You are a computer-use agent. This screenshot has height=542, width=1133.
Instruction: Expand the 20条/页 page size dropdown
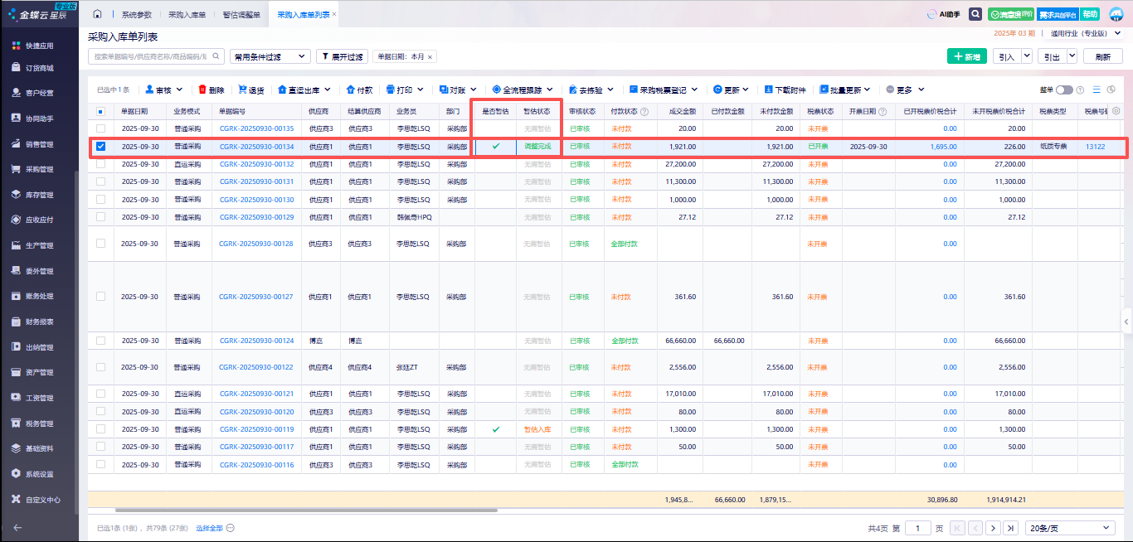(1070, 528)
